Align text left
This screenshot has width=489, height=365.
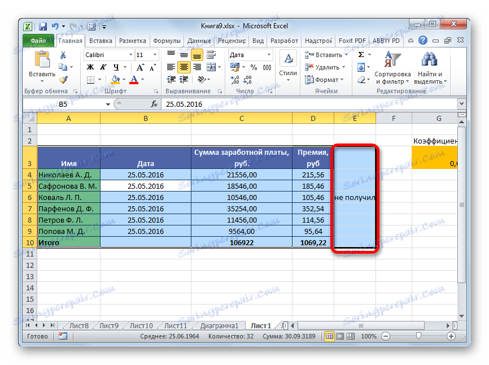(171, 67)
